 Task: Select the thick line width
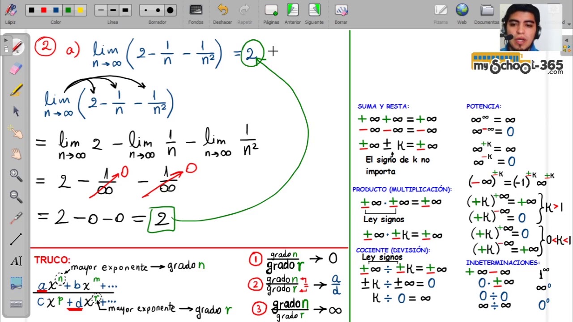pyautogui.click(x=125, y=10)
